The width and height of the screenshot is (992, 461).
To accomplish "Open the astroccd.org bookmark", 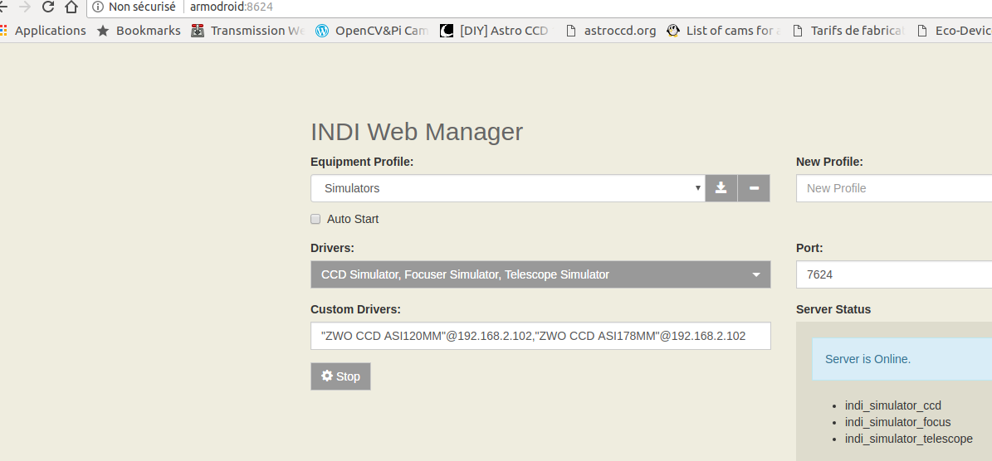I will pos(610,31).
